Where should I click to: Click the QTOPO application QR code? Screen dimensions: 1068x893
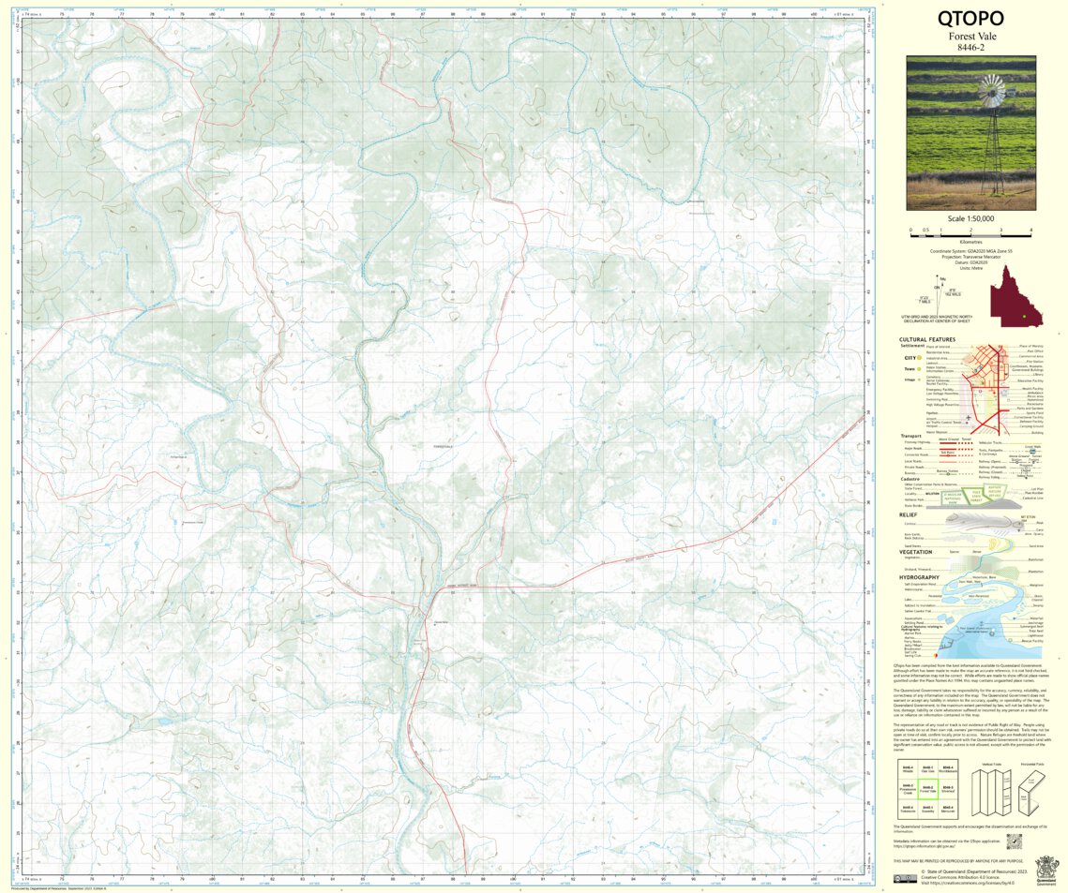(x=1015, y=841)
